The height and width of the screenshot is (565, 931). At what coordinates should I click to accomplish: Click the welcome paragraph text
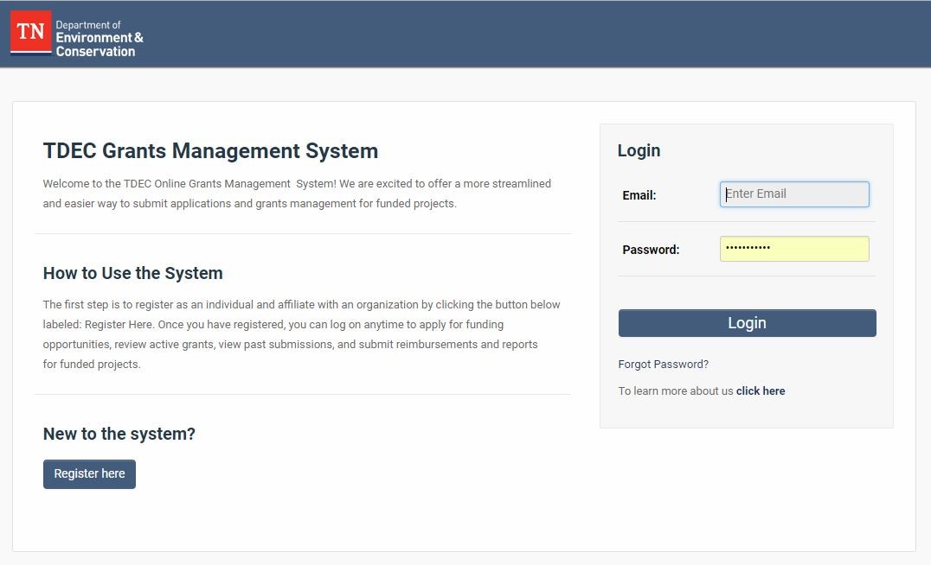click(297, 193)
